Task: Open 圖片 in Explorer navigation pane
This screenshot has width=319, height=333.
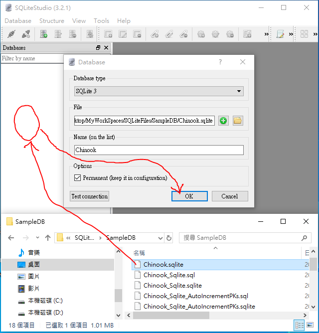Action: [34, 277]
